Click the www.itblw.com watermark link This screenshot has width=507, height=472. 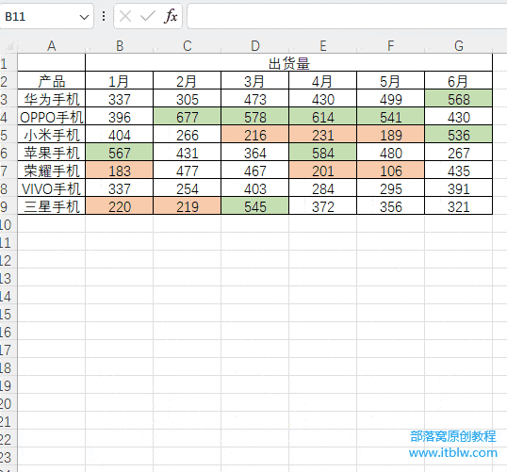(452, 452)
